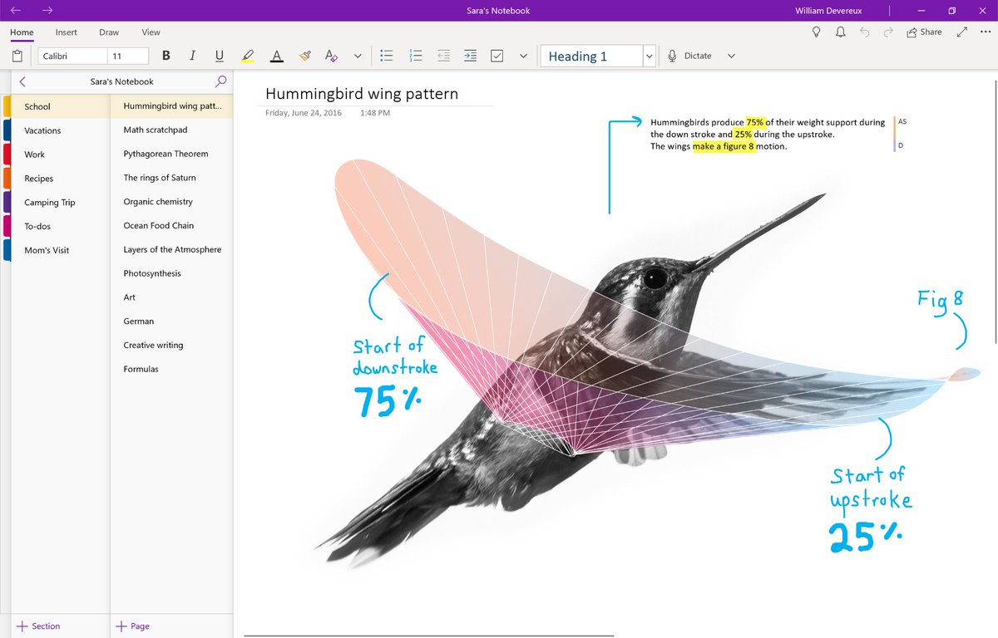The image size is (998, 638).
Task: Click the Format Painter icon
Action: (304, 55)
